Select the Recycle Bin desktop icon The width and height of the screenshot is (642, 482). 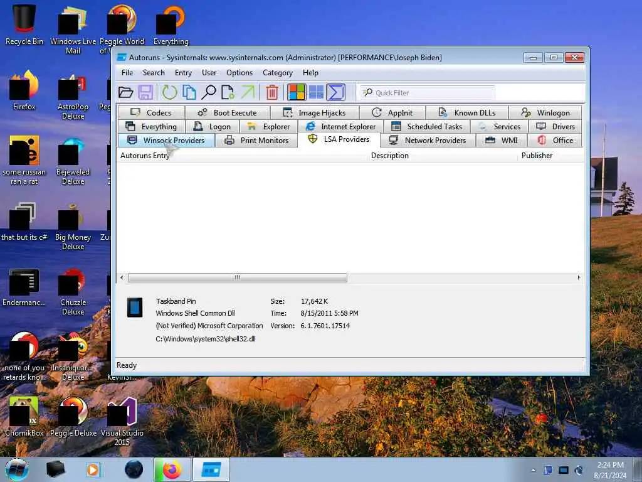point(24,24)
